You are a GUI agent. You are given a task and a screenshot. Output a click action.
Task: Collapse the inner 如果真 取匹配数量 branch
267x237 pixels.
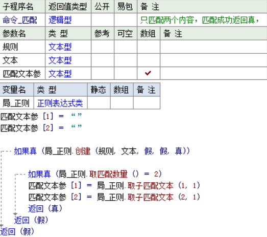point(15,194)
